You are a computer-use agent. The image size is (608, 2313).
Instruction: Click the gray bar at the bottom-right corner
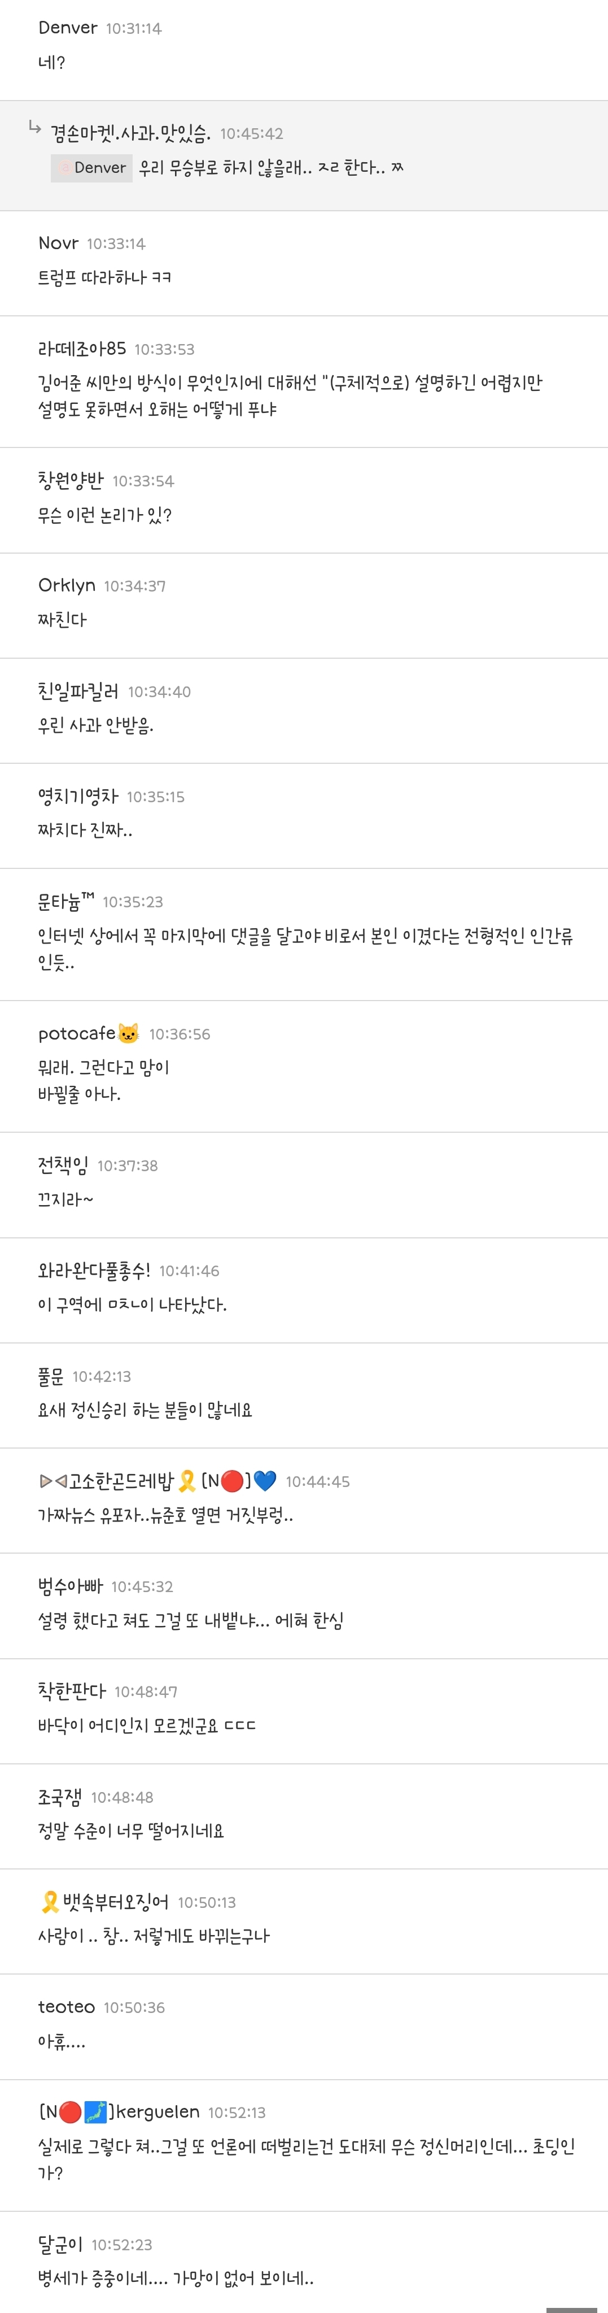[571, 2308]
